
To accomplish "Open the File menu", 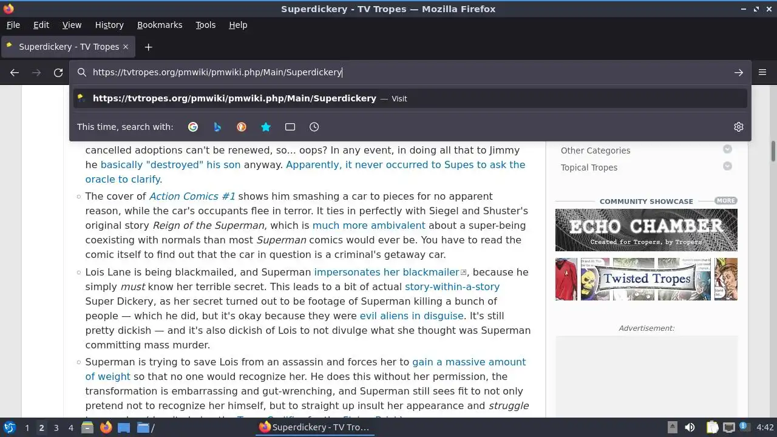I will pyautogui.click(x=13, y=25).
